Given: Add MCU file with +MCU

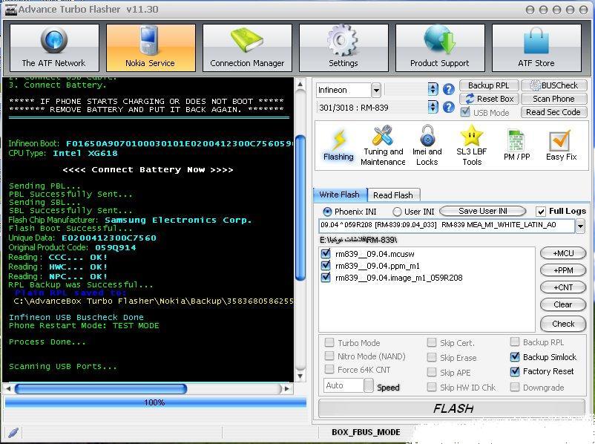Looking at the screenshot, I should pos(563,253).
